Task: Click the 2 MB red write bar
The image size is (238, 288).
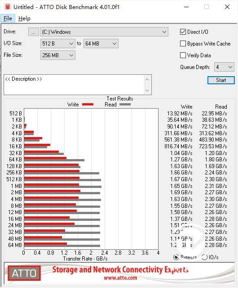Action: coord(52,191)
